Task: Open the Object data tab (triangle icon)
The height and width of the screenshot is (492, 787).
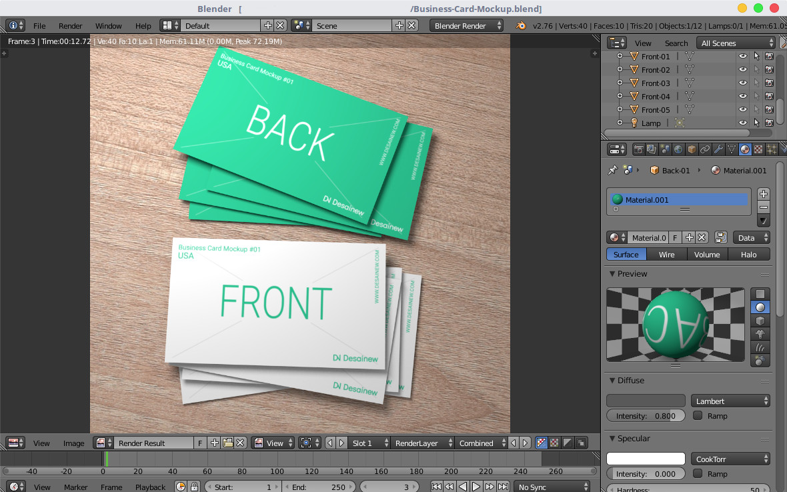Action: point(732,149)
